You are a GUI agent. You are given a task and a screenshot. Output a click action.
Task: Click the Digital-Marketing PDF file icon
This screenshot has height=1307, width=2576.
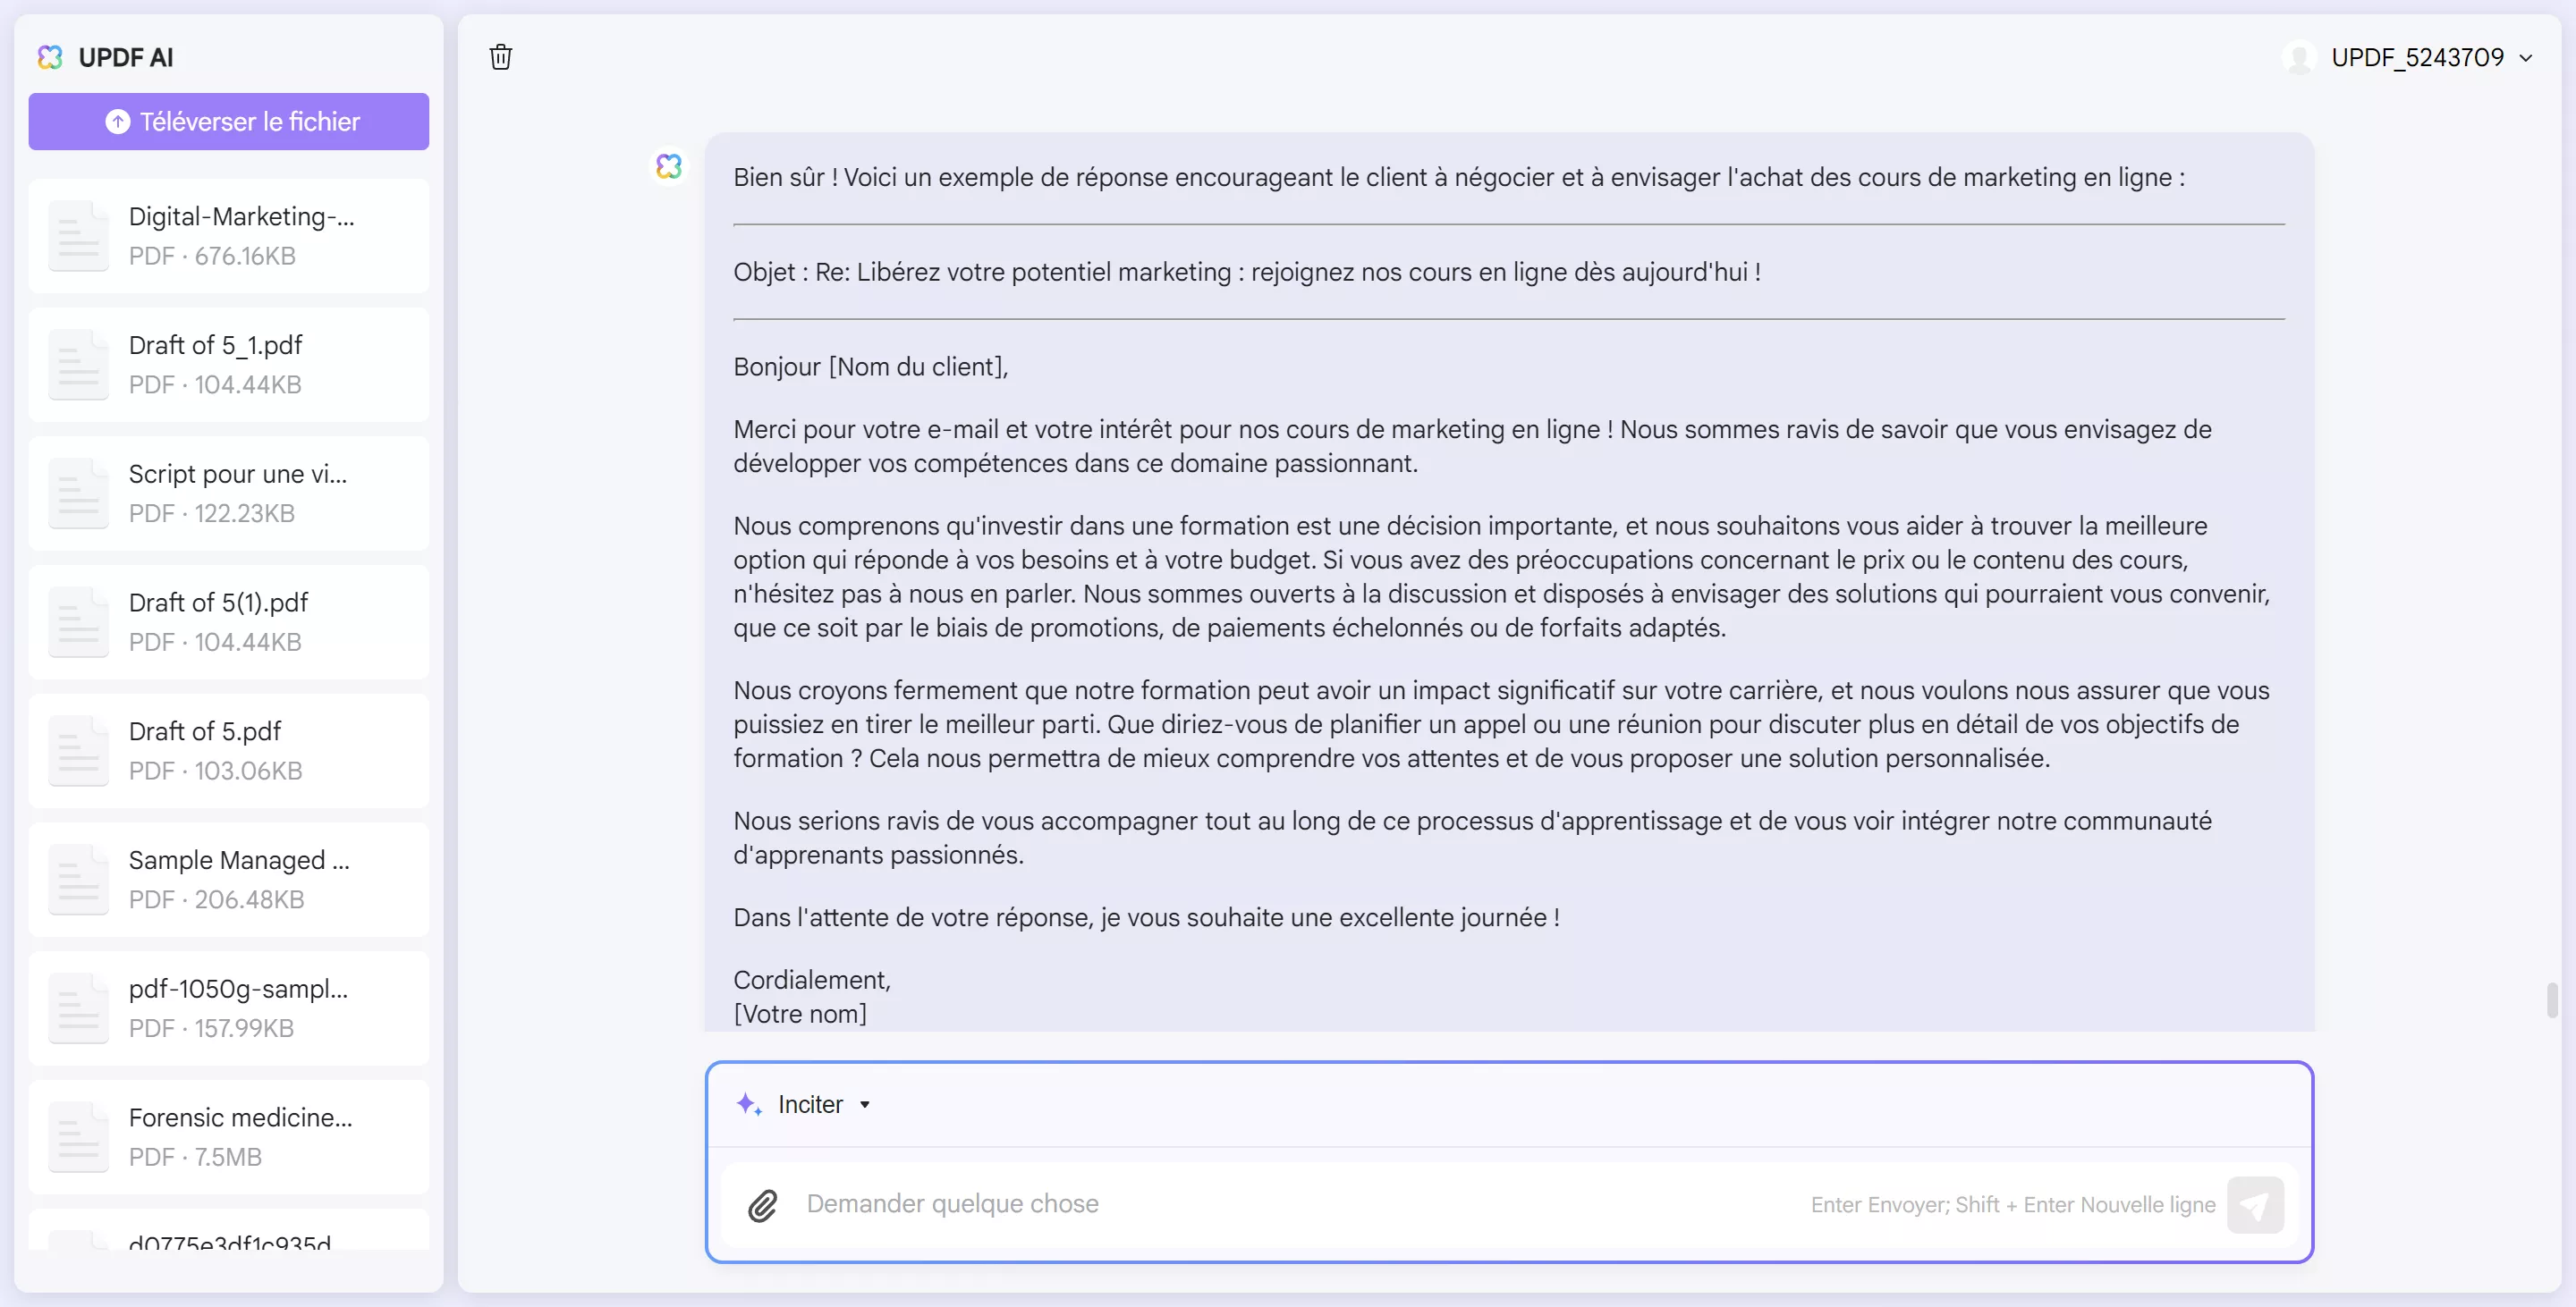79,236
